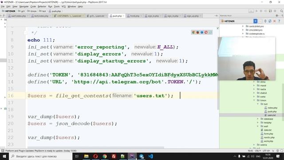Click the red disconnect X icon
The image size is (284, 160).
click(x=275, y=21)
